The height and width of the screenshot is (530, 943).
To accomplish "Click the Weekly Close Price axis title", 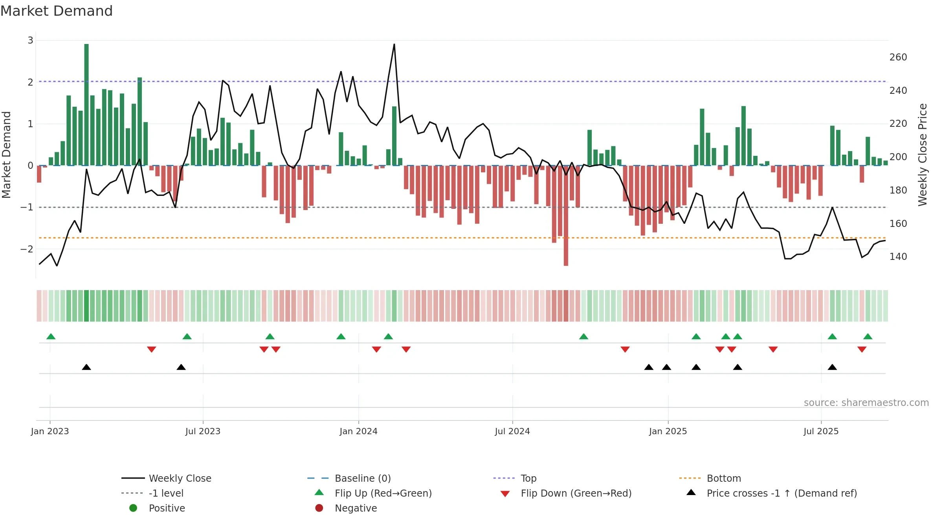I will 923,155.
